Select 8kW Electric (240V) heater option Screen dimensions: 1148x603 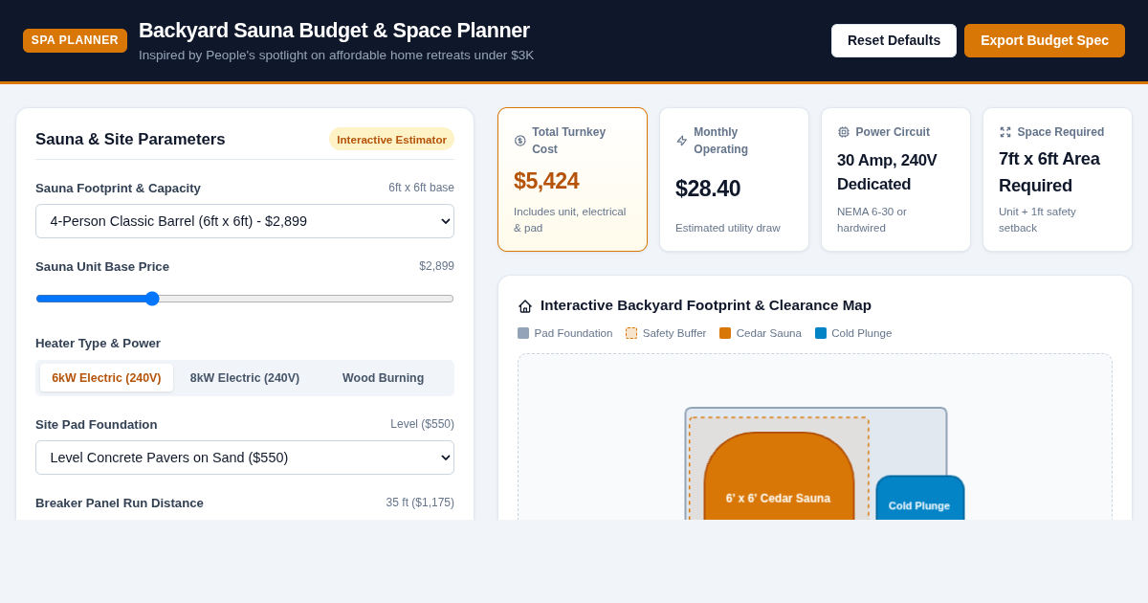245,378
